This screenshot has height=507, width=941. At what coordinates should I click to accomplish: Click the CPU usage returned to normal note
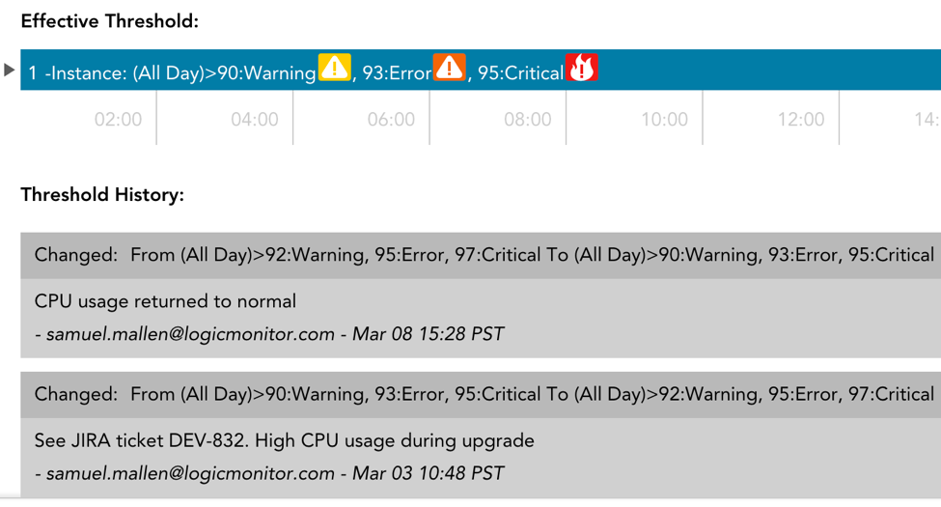point(165,301)
